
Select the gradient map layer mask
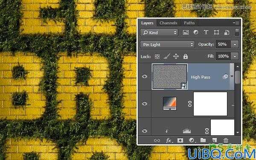click(210, 104)
